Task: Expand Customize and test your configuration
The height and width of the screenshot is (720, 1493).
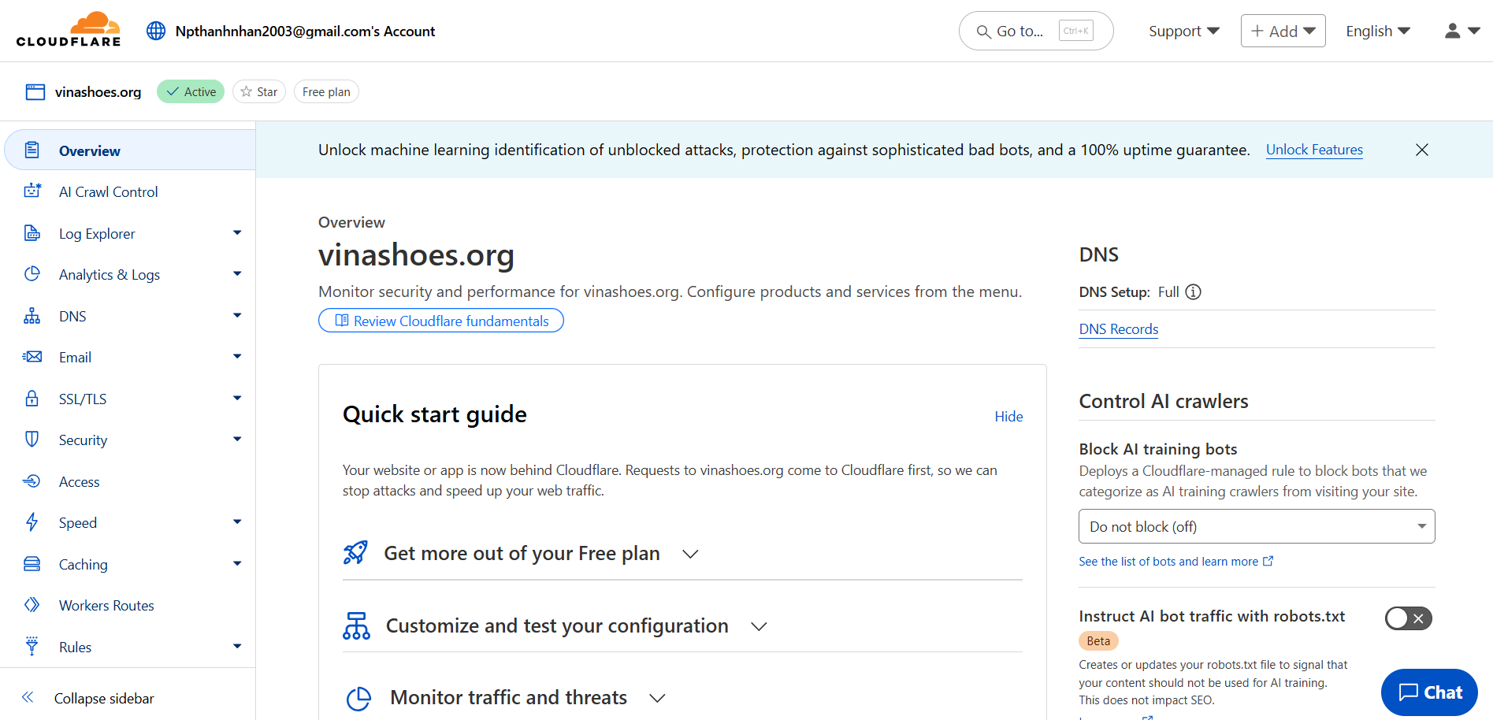Action: pyautogui.click(x=758, y=625)
